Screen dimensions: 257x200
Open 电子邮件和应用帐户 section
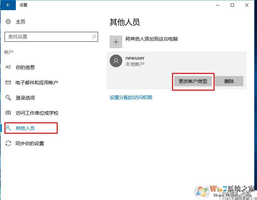[37, 82]
